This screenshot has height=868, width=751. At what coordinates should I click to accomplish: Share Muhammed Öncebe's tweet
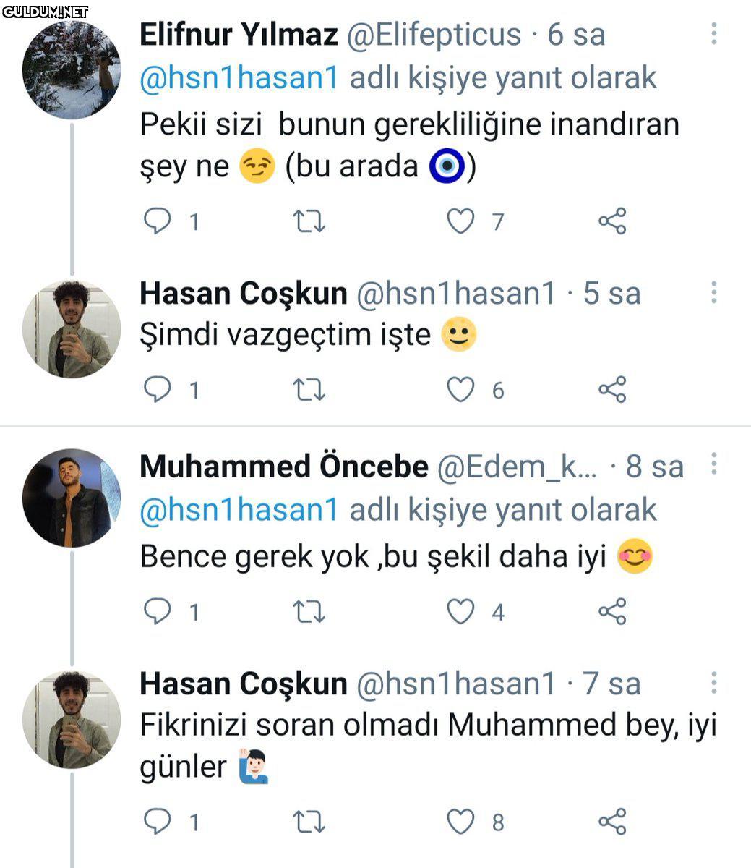tap(612, 612)
